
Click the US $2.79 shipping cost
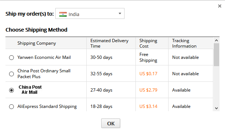point(149,90)
